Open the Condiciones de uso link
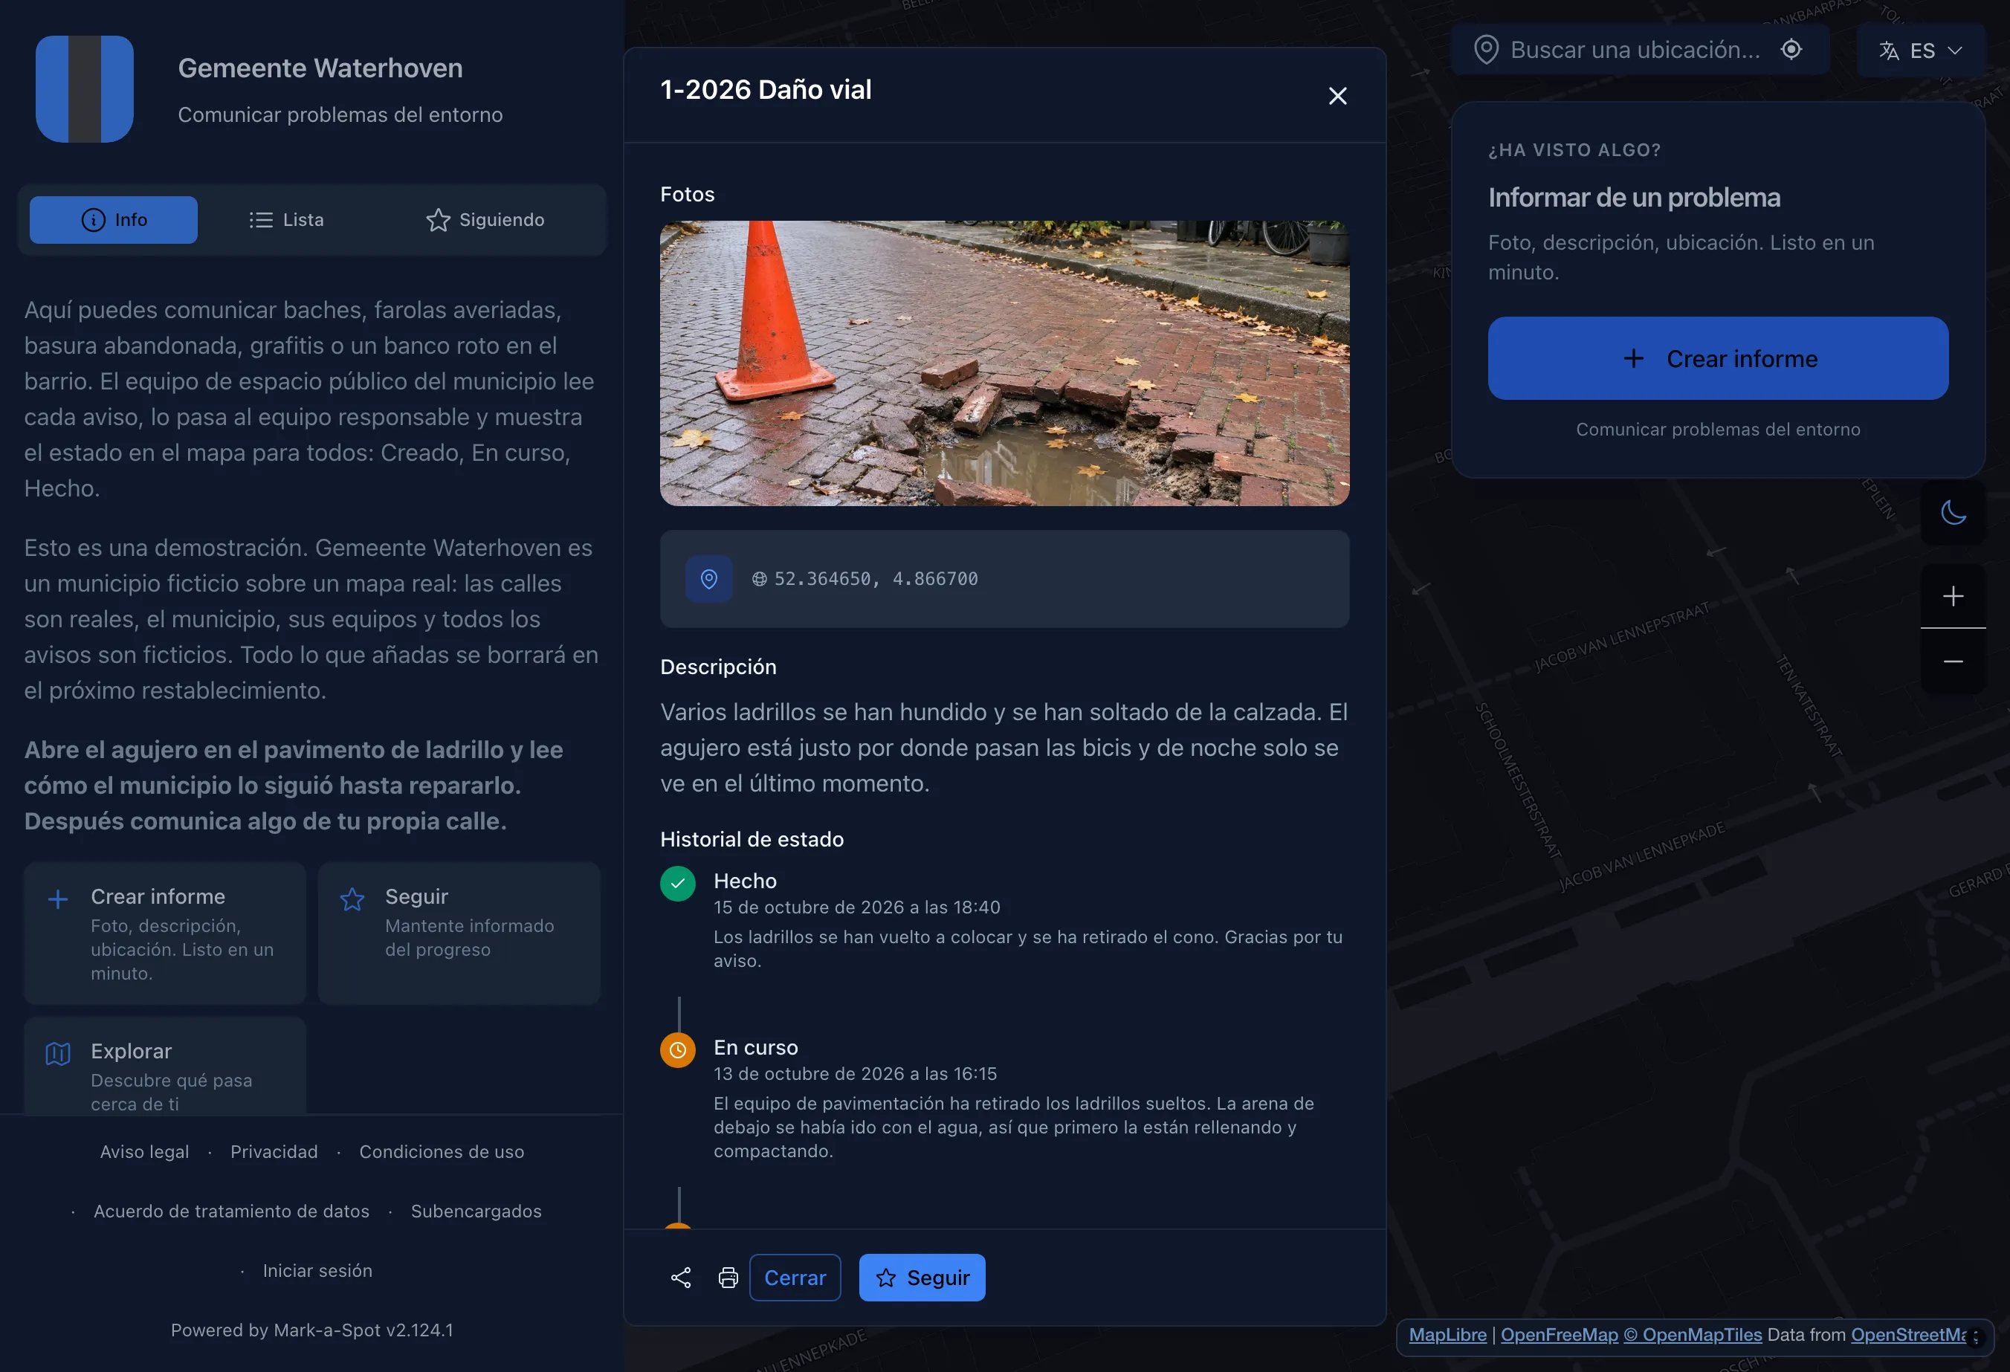The height and width of the screenshot is (1372, 2010). pyautogui.click(x=442, y=1151)
